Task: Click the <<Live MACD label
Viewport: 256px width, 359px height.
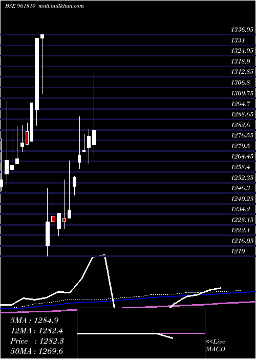Action: tap(216, 345)
